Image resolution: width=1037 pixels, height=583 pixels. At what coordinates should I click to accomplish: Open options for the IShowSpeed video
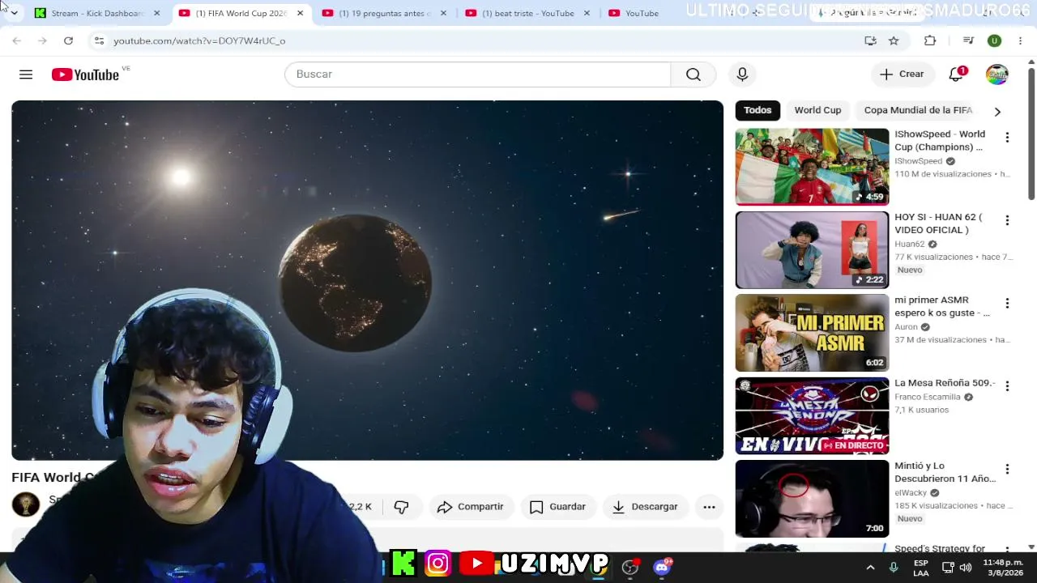pos(1007,138)
